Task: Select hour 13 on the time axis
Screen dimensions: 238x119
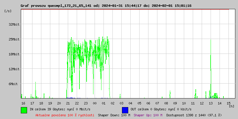Action: point(211,103)
